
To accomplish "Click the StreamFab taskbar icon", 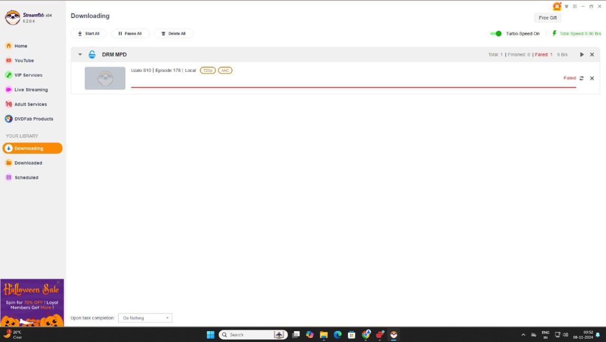I will point(394,335).
